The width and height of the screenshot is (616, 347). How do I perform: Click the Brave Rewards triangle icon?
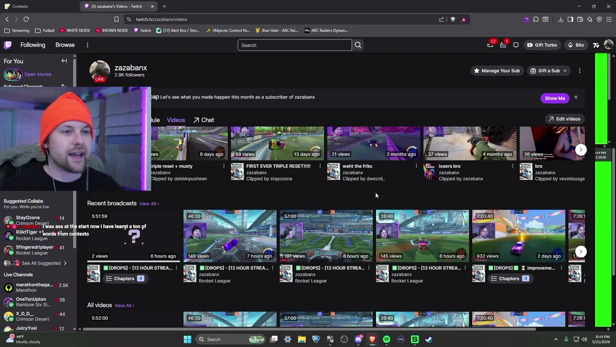click(x=463, y=19)
